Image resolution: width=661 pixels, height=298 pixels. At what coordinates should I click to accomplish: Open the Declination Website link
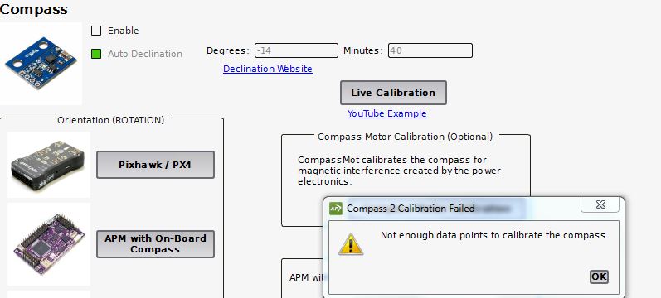268,69
